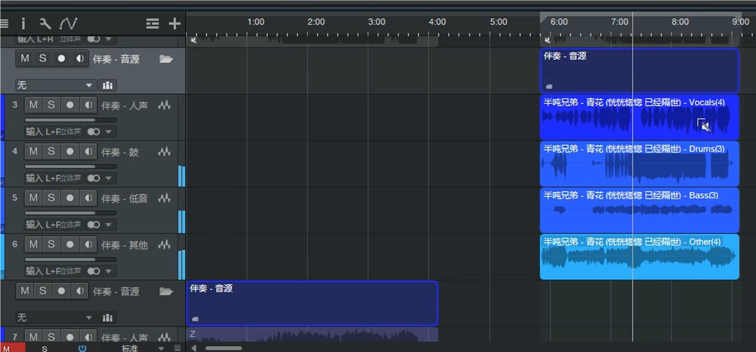756x352 pixels.
Task: Mute track 3 伴奏 - 人声
Action: (33, 105)
